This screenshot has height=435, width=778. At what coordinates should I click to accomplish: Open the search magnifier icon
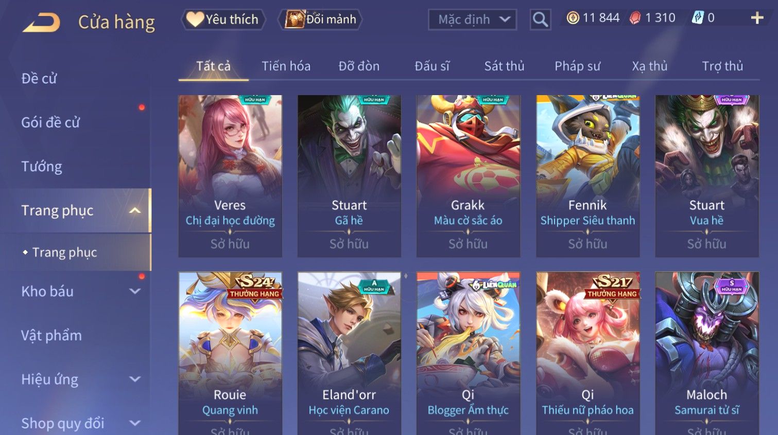[540, 20]
